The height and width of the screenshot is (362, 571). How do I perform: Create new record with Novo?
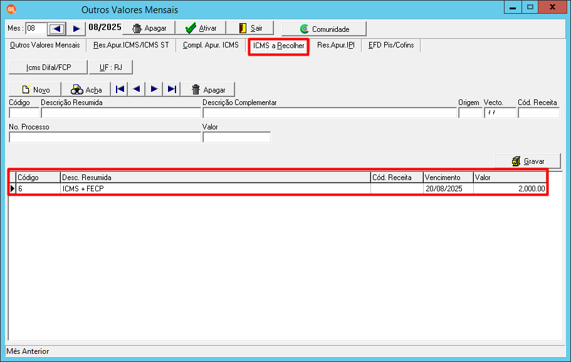coord(35,89)
